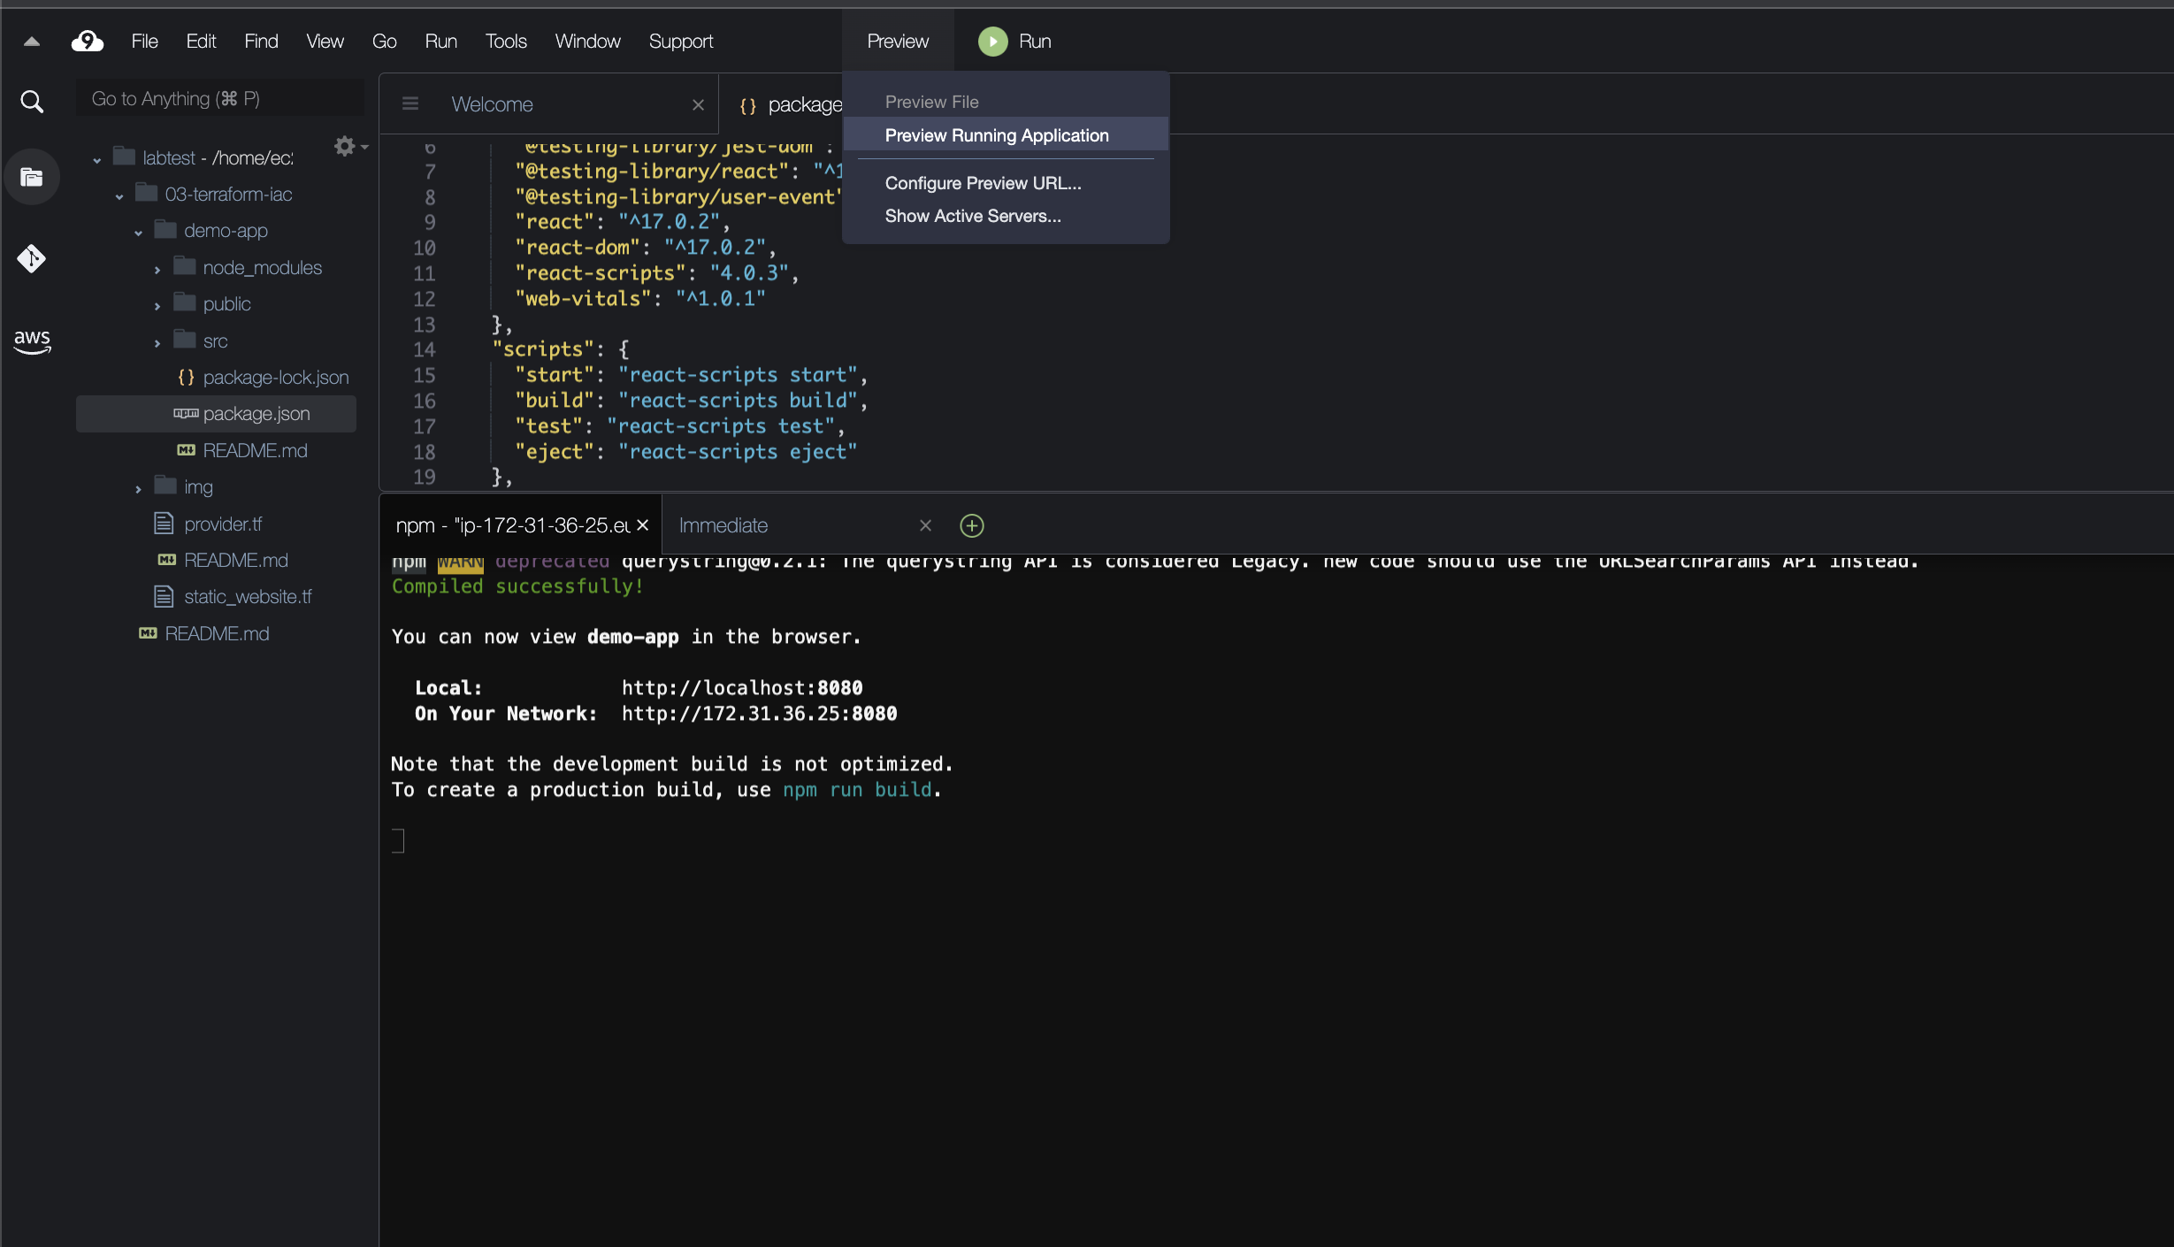Open file tree settings gear
This screenshot has width=2174, height=1247.
point(345,146)
